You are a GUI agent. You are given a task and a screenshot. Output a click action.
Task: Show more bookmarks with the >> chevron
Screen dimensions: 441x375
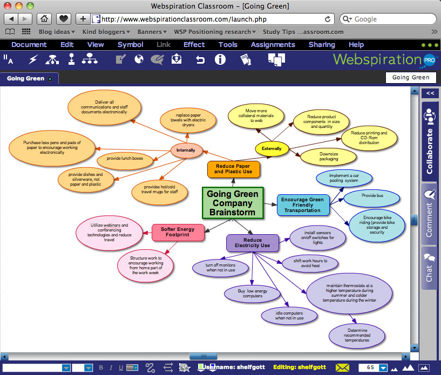pyautogui.click(x=434, y=32)
